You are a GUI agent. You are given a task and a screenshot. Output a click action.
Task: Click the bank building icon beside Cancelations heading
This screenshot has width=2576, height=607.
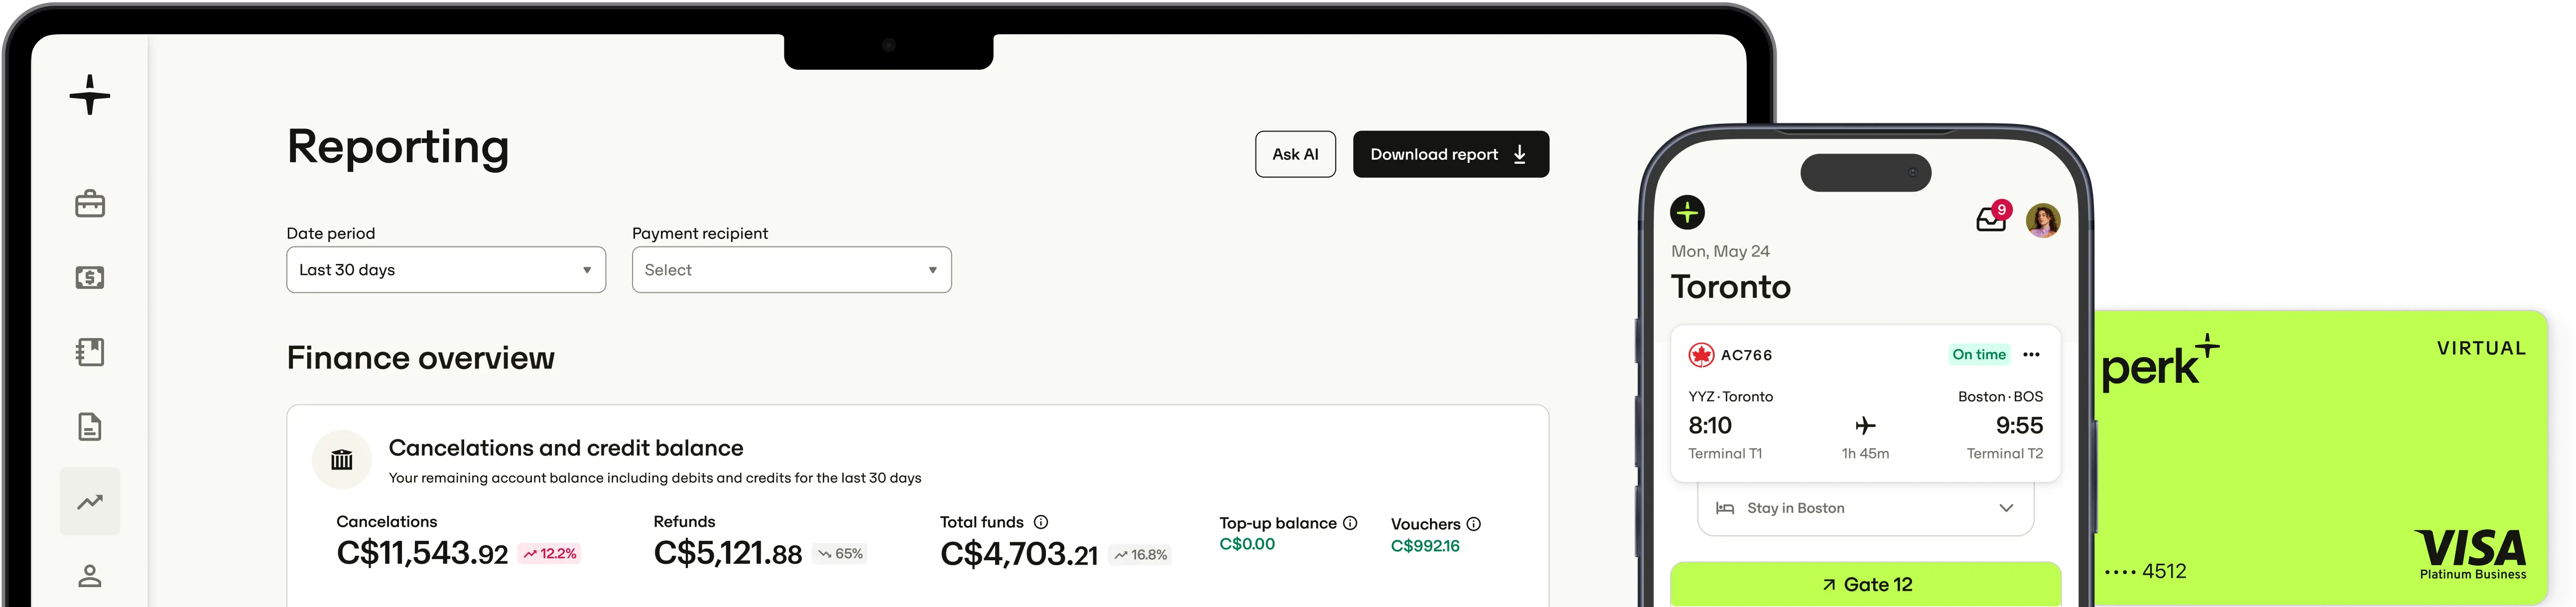click(342, 460)
